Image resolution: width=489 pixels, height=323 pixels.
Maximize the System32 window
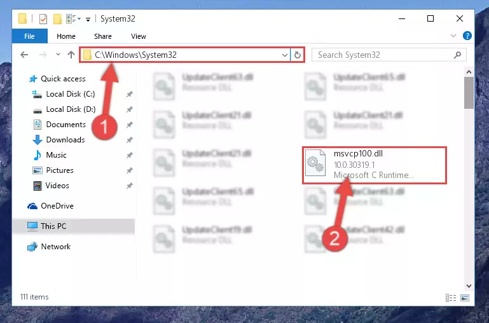(430, 18)
